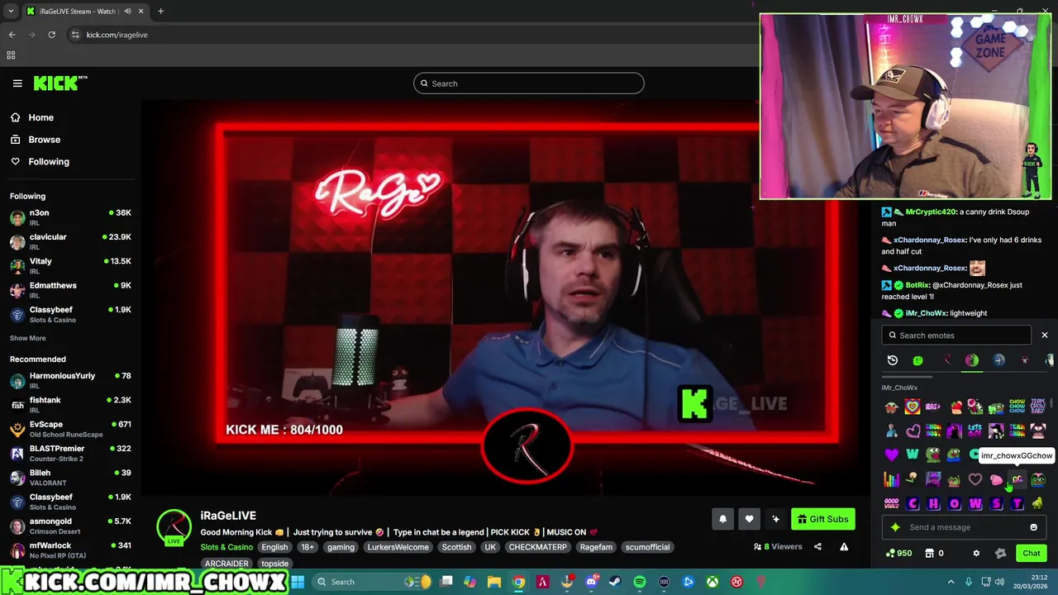Show hidden system tray icons

pyautogui.click(x=951, y=582)
